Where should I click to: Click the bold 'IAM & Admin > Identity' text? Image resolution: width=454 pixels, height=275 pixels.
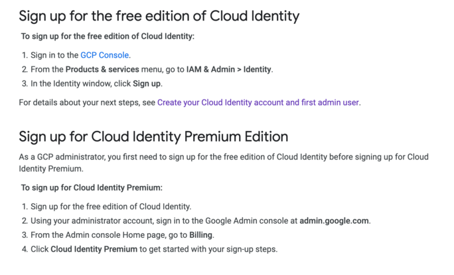coord(229,70)
